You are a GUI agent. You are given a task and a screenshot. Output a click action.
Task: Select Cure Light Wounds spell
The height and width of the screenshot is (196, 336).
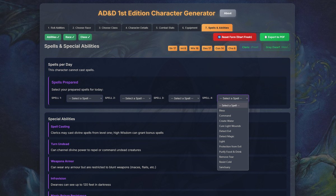233,126
